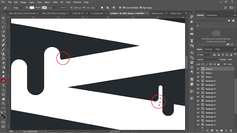Image resolution: width=237 pixels, height=133 pixels.
Task: Hide the Rectangle 16 layer
Action: tap(198, 81)
